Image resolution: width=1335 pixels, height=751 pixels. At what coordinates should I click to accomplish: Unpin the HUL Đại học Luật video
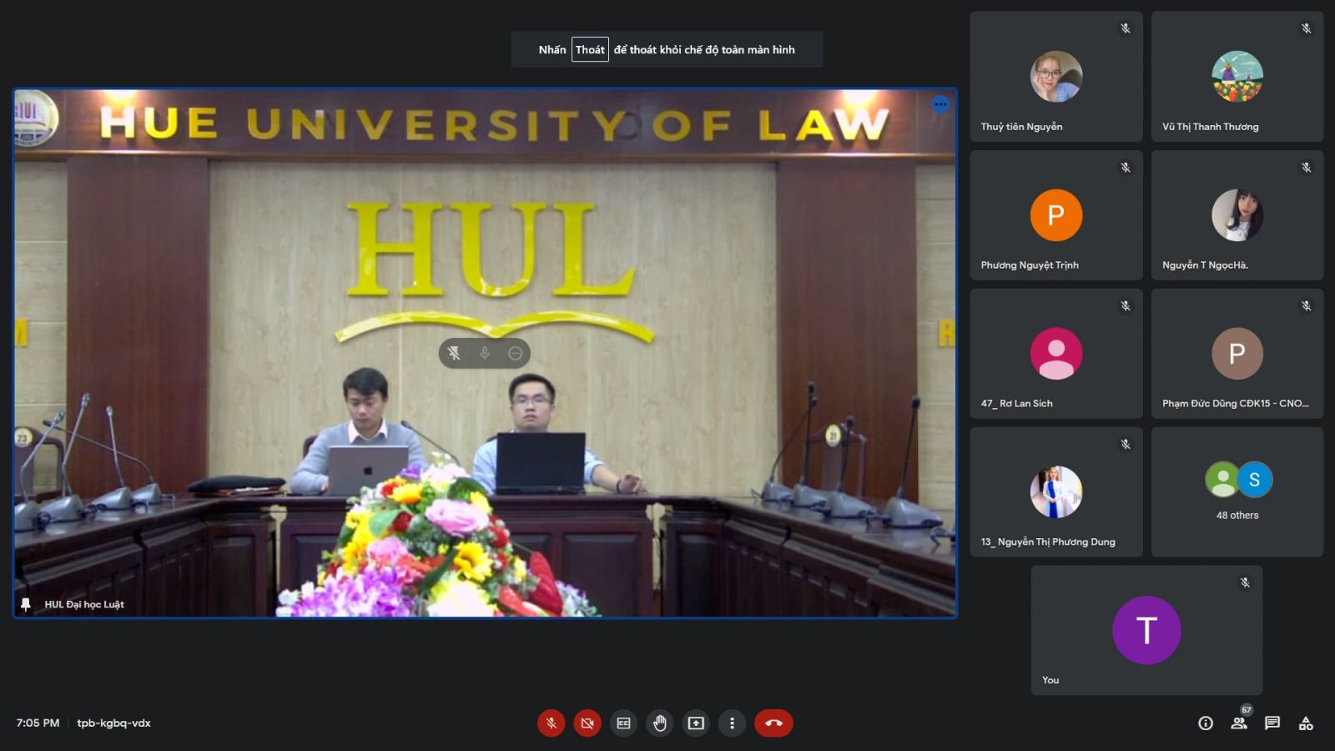454,353
